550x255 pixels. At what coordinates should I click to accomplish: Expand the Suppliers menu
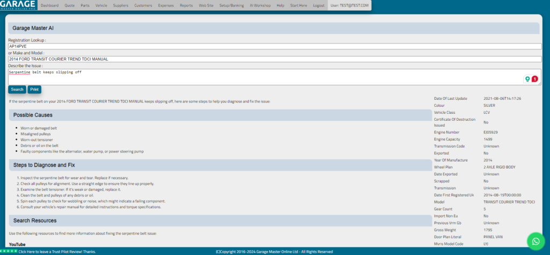pos(121,5)
